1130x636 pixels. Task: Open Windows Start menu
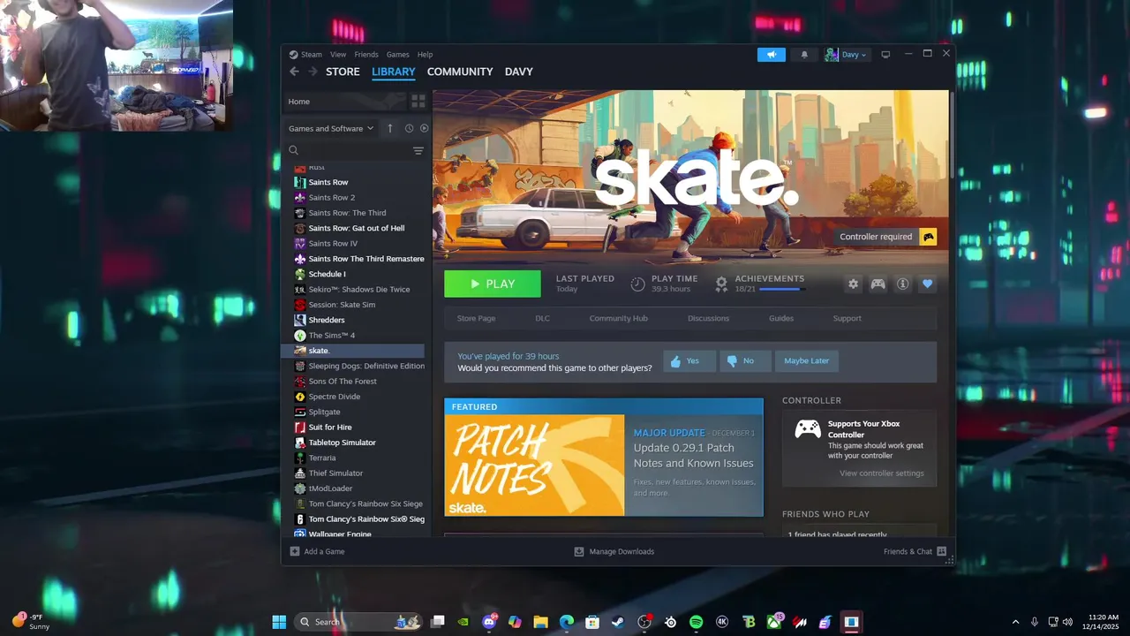pos(279,622)
